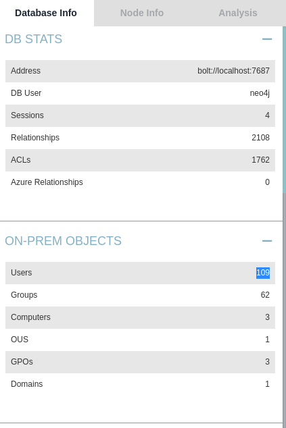This screenshot has width=286, height=428.
Task: Click the Relationships count 2108
Action: point(260,138)
